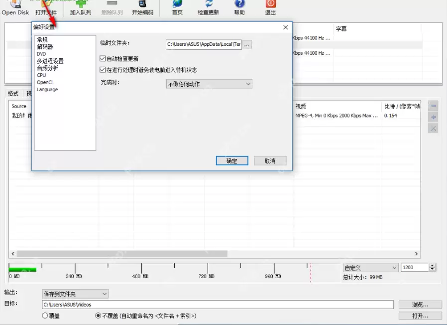Viewport: 447px width, 325px height.
Task: Click the 取消 button
Action: [x=270, y=161]
